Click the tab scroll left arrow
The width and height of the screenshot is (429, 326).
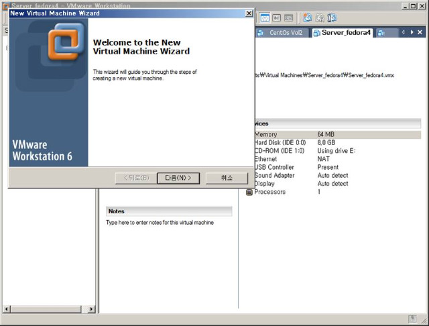(x=403, y=32)
